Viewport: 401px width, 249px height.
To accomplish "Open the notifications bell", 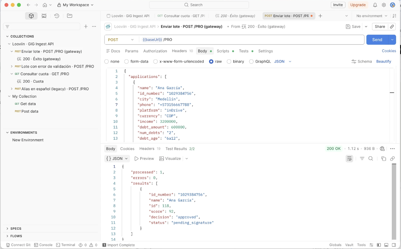I will [375, 5].
